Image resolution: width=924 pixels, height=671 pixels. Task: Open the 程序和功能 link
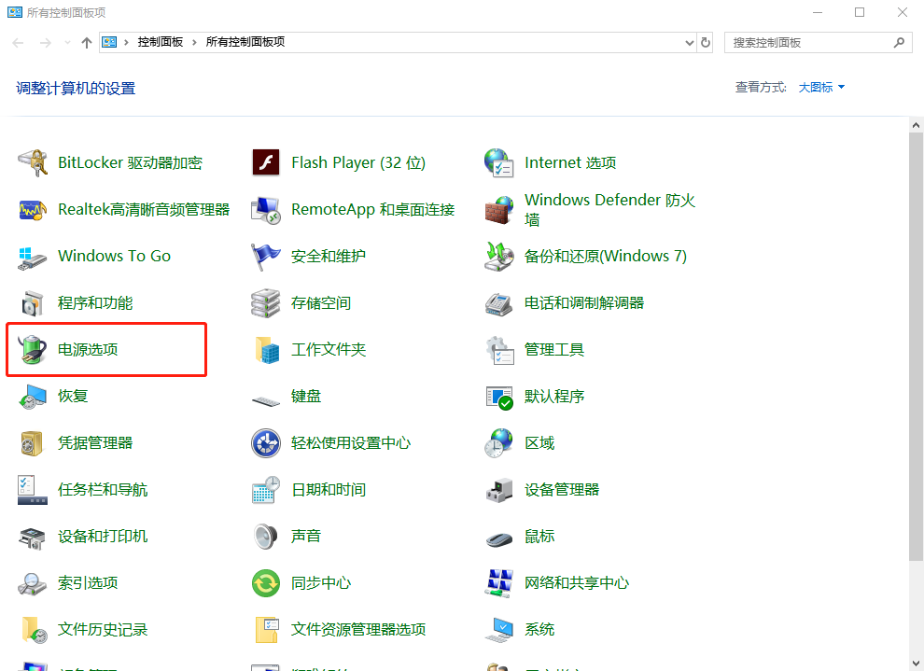tap(95, 302)
